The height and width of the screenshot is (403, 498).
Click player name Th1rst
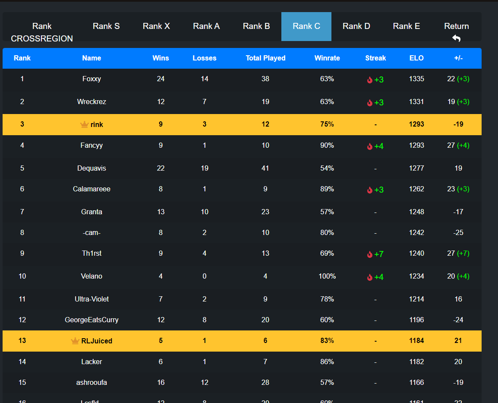coord(91,253)
